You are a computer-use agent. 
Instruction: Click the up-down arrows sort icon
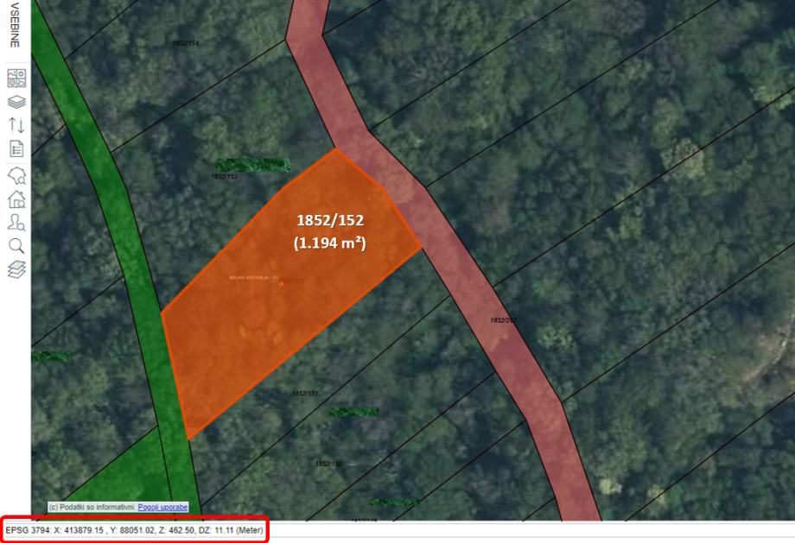point(16,125)
